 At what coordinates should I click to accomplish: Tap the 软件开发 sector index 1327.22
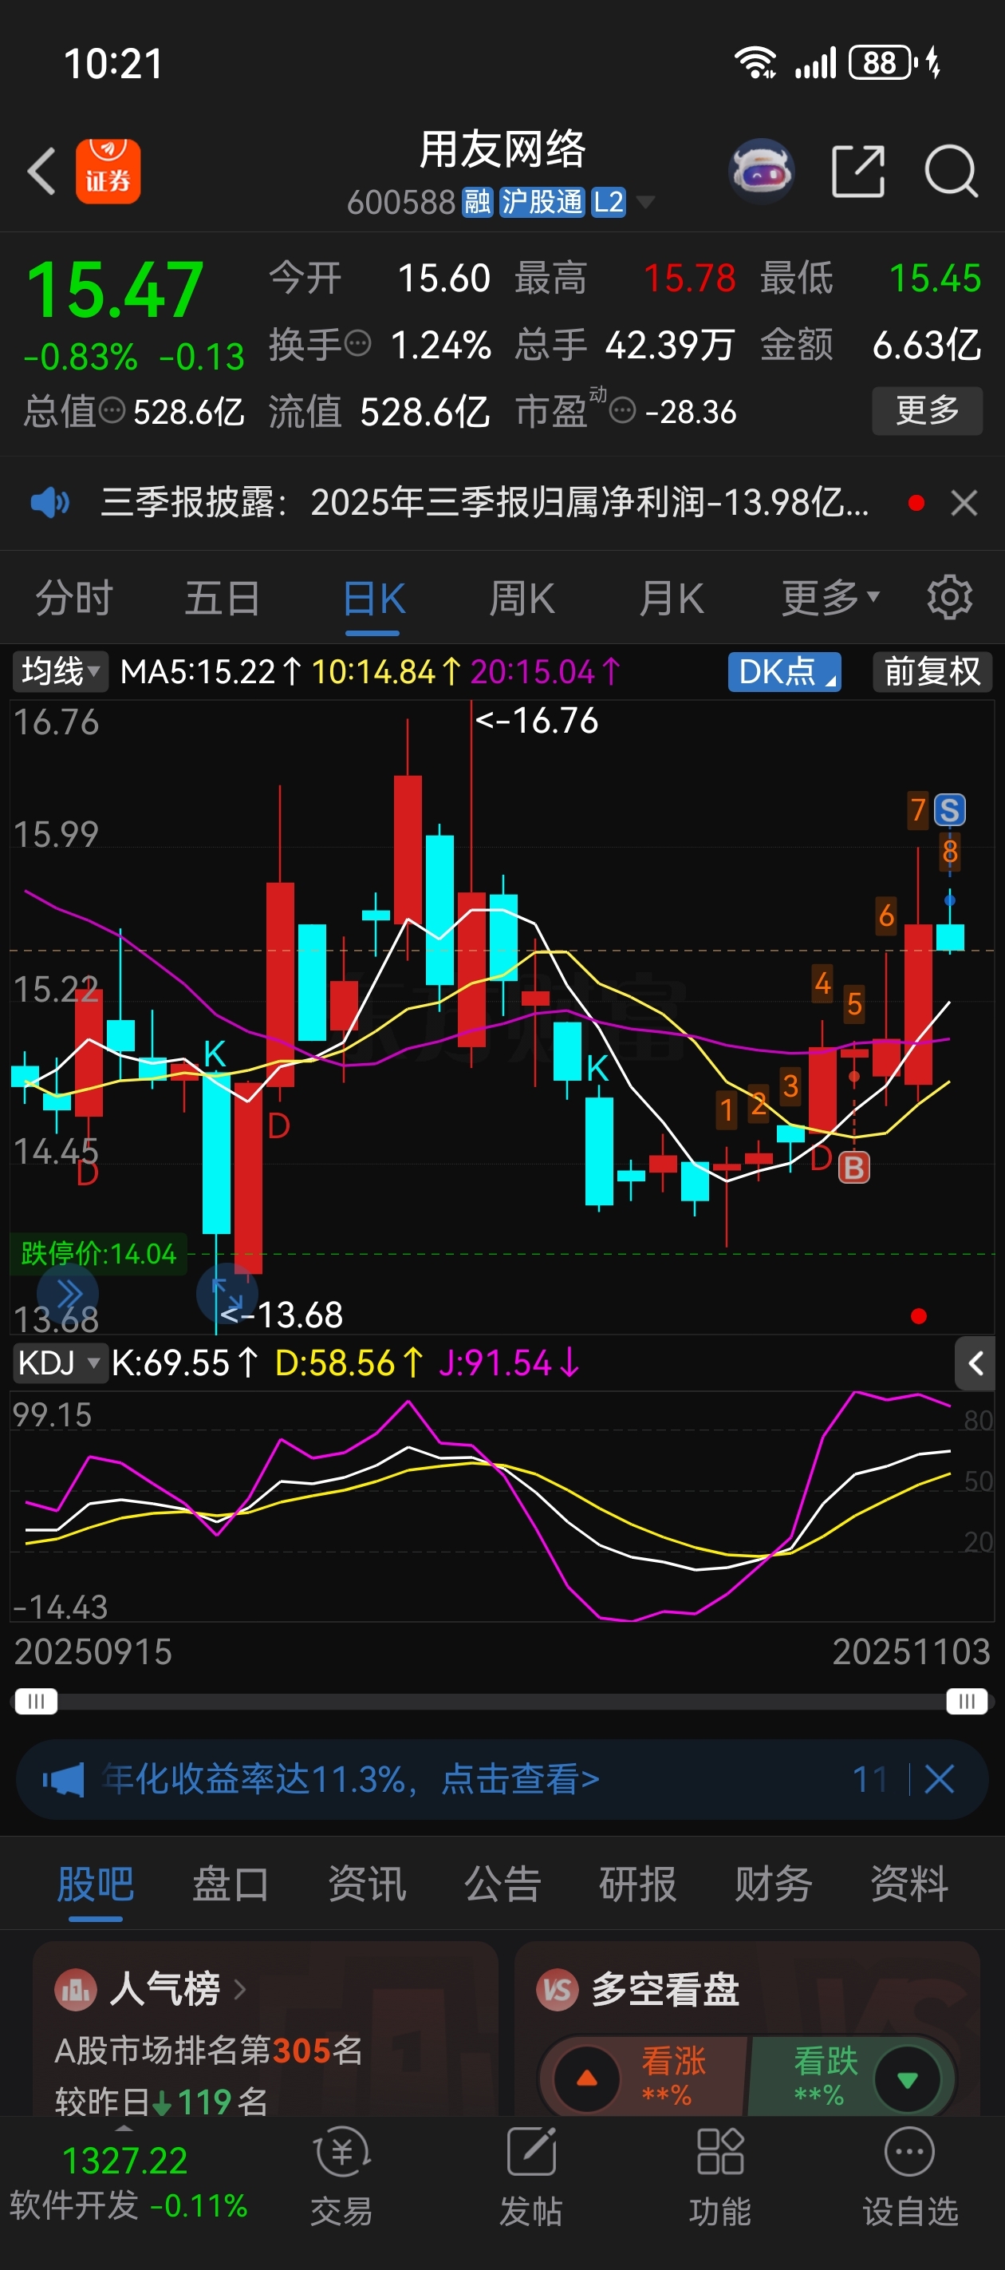point(128,2182)
